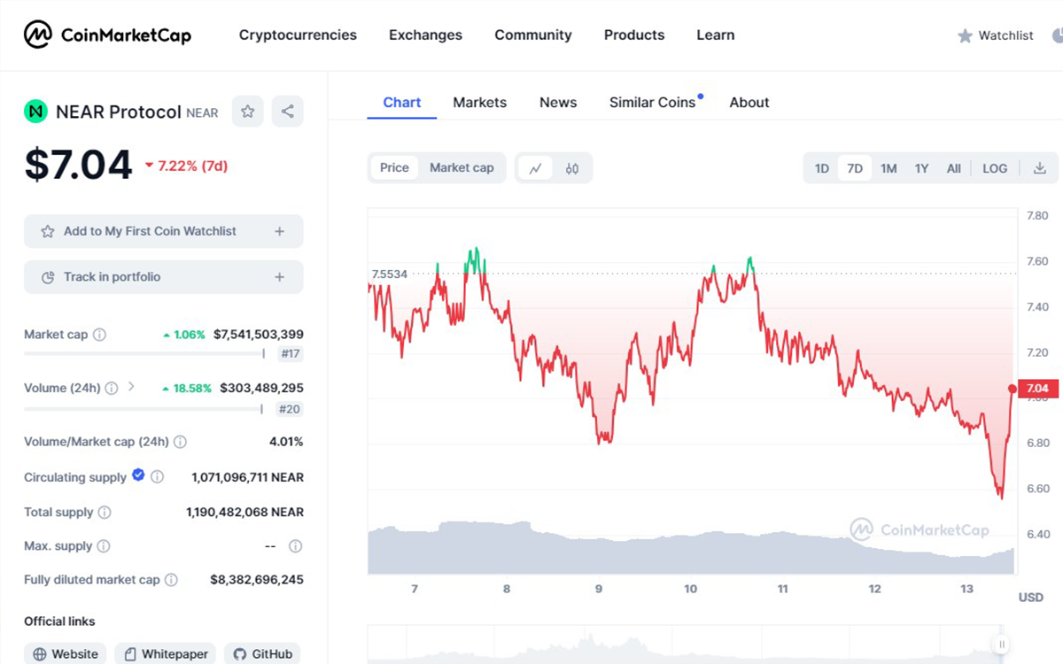Toggle LOG scale on chart
Image resolution: width=1063 pixels, height=664 pixels.
pyautogui.click(x=995, y=168)
